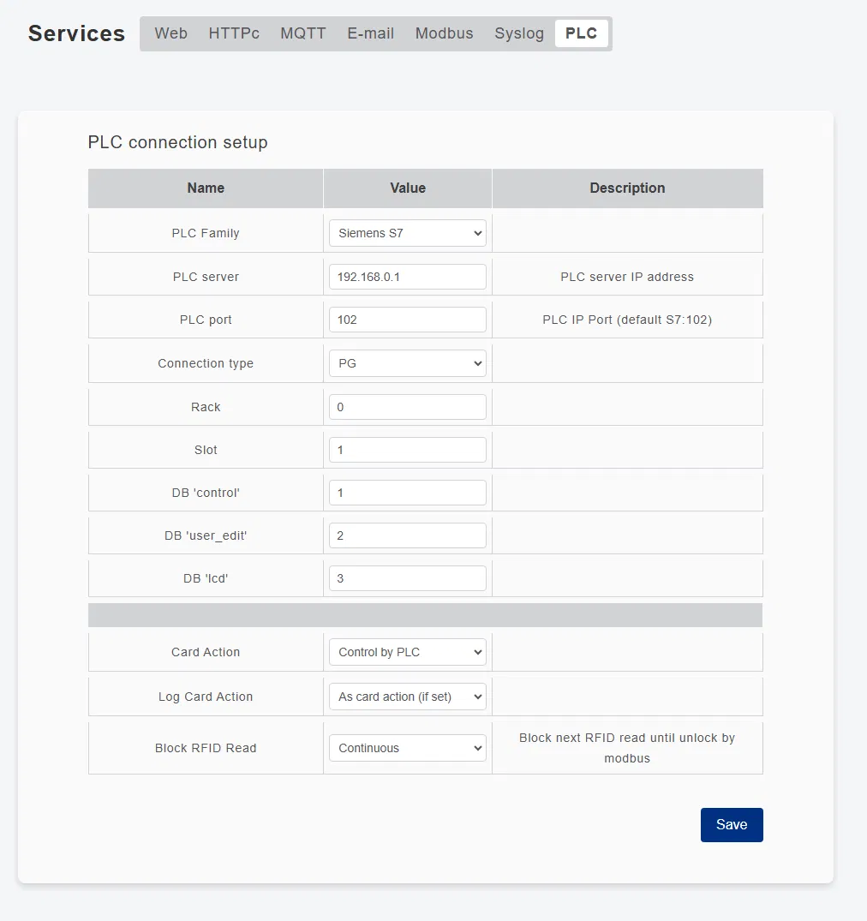Open the Syslog tab
The height and width of the screenshot is (921, 867).
pyautogui.click(x=519, y=33)
